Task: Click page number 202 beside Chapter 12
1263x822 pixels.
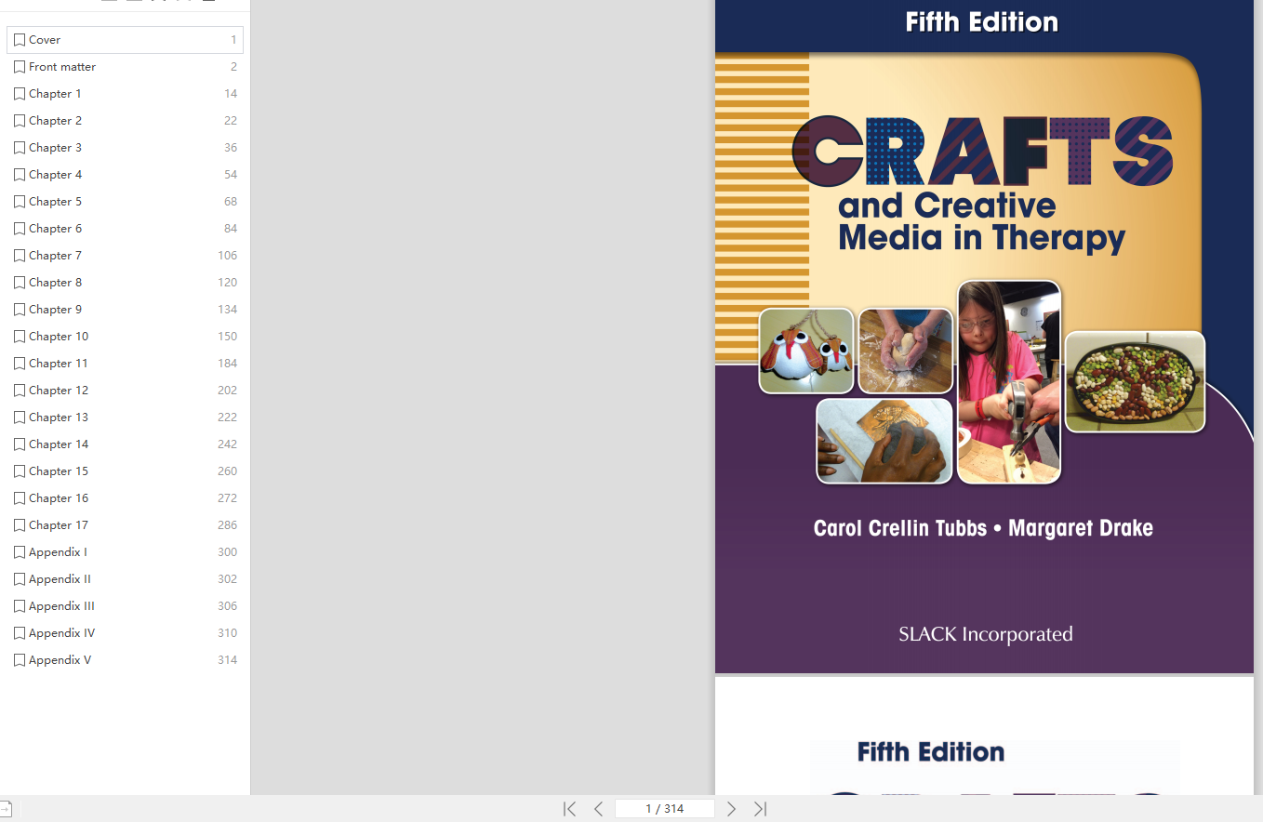Action: (x=228, y=391)
